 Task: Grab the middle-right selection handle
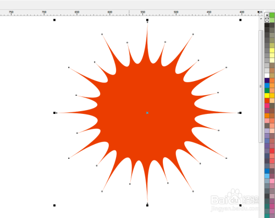pyautogui.click(x=240, y=113)
